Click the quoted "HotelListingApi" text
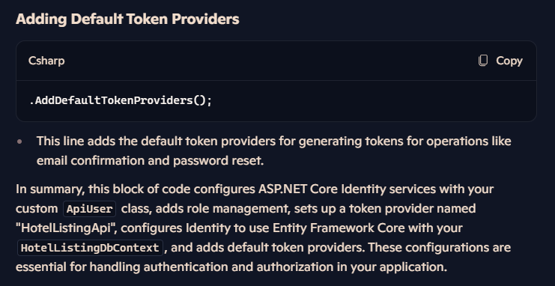 pos(66,228)
